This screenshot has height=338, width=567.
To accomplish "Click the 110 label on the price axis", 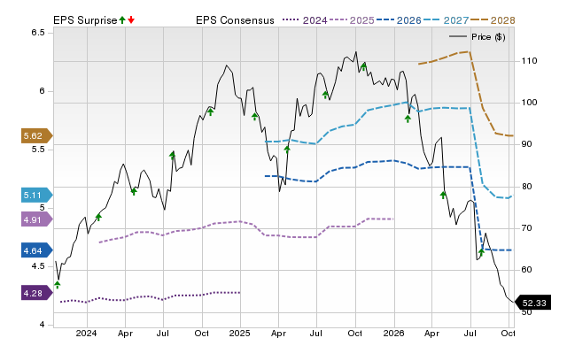I will pos(529,61).
